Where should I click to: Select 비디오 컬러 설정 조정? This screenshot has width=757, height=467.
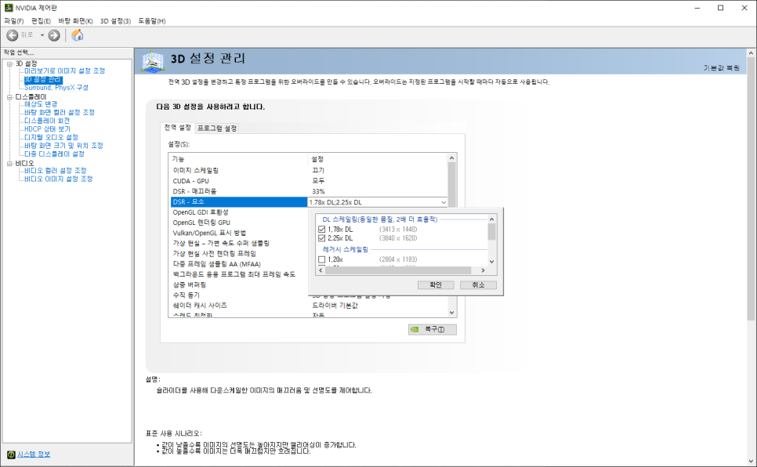pos(56,171)
